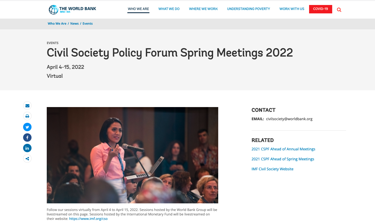The width and height of the screenshot is (375, 222).
Task: Open more share options icon
Action: click(x=27, y=158)
